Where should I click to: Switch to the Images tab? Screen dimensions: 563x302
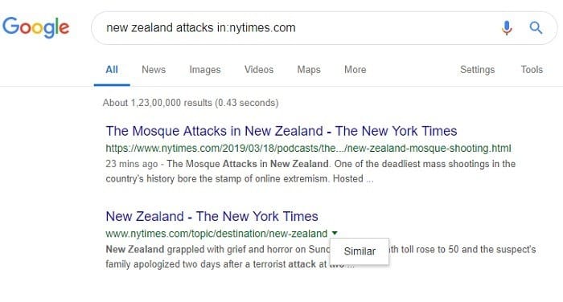click(x=205, y=70)
